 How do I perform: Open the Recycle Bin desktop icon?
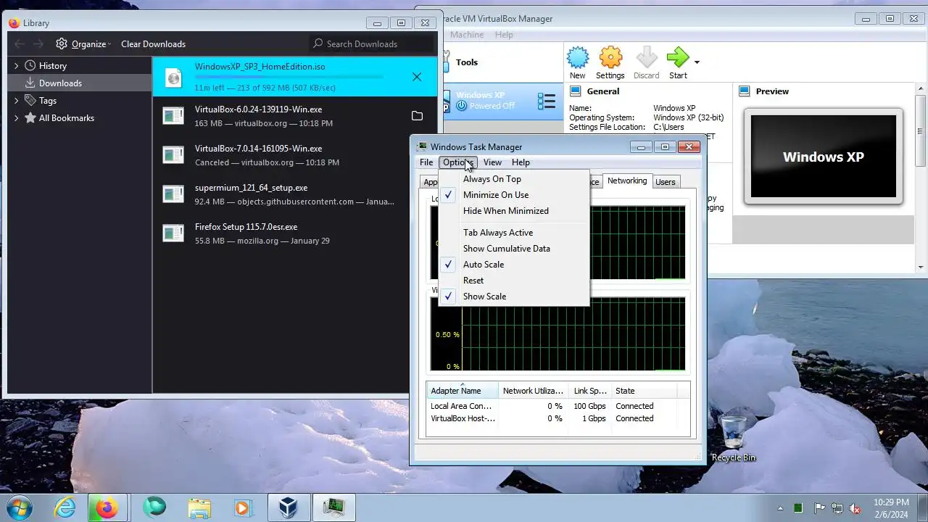733,438
